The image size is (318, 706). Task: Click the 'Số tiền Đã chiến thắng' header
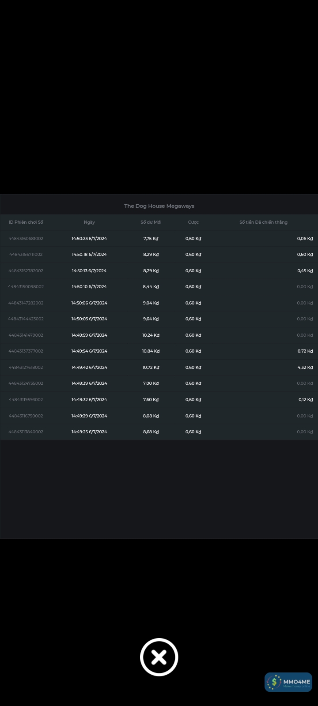pyautogui.click(x=263, y=222)
